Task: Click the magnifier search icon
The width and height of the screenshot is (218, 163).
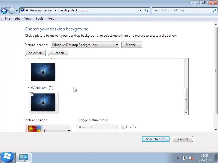Action: coord(214,10)
